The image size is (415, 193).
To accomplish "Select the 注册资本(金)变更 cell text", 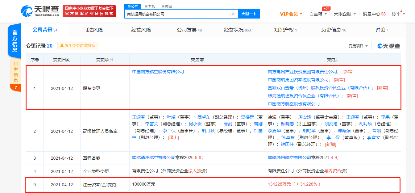I will 99,185.
